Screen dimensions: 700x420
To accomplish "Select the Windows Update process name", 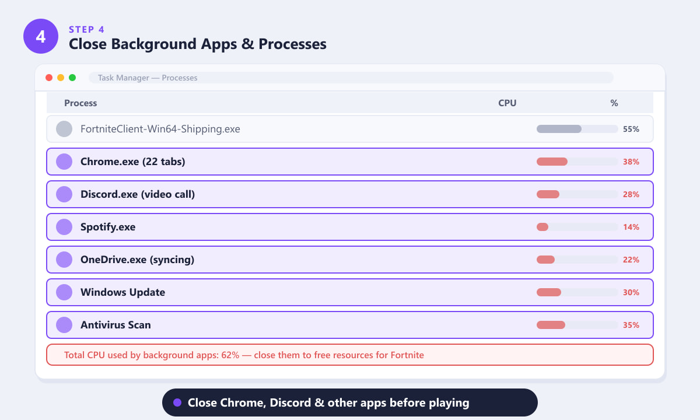I will click(x=123, y=292).
